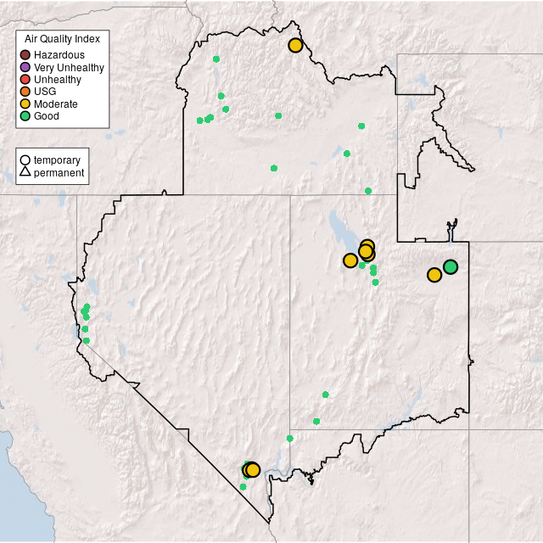The height and width of the screenshot is (543, 543).
Task: Click the lone yellow marker west of the yellow cluster
Action: (350, 260)
